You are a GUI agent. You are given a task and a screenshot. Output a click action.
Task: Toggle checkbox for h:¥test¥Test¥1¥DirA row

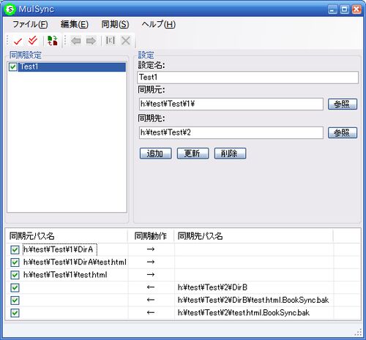click(15, 249)
